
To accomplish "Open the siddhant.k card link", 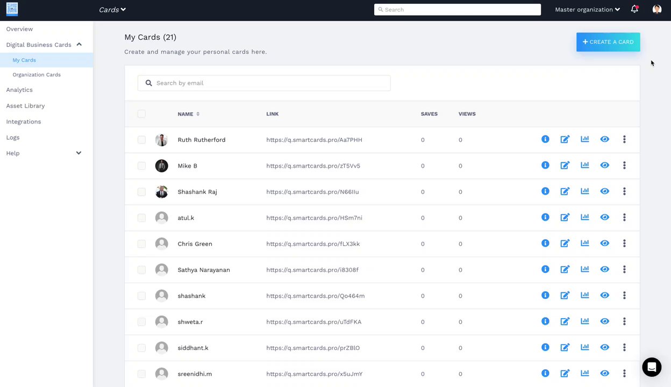I will click(313, 348).
